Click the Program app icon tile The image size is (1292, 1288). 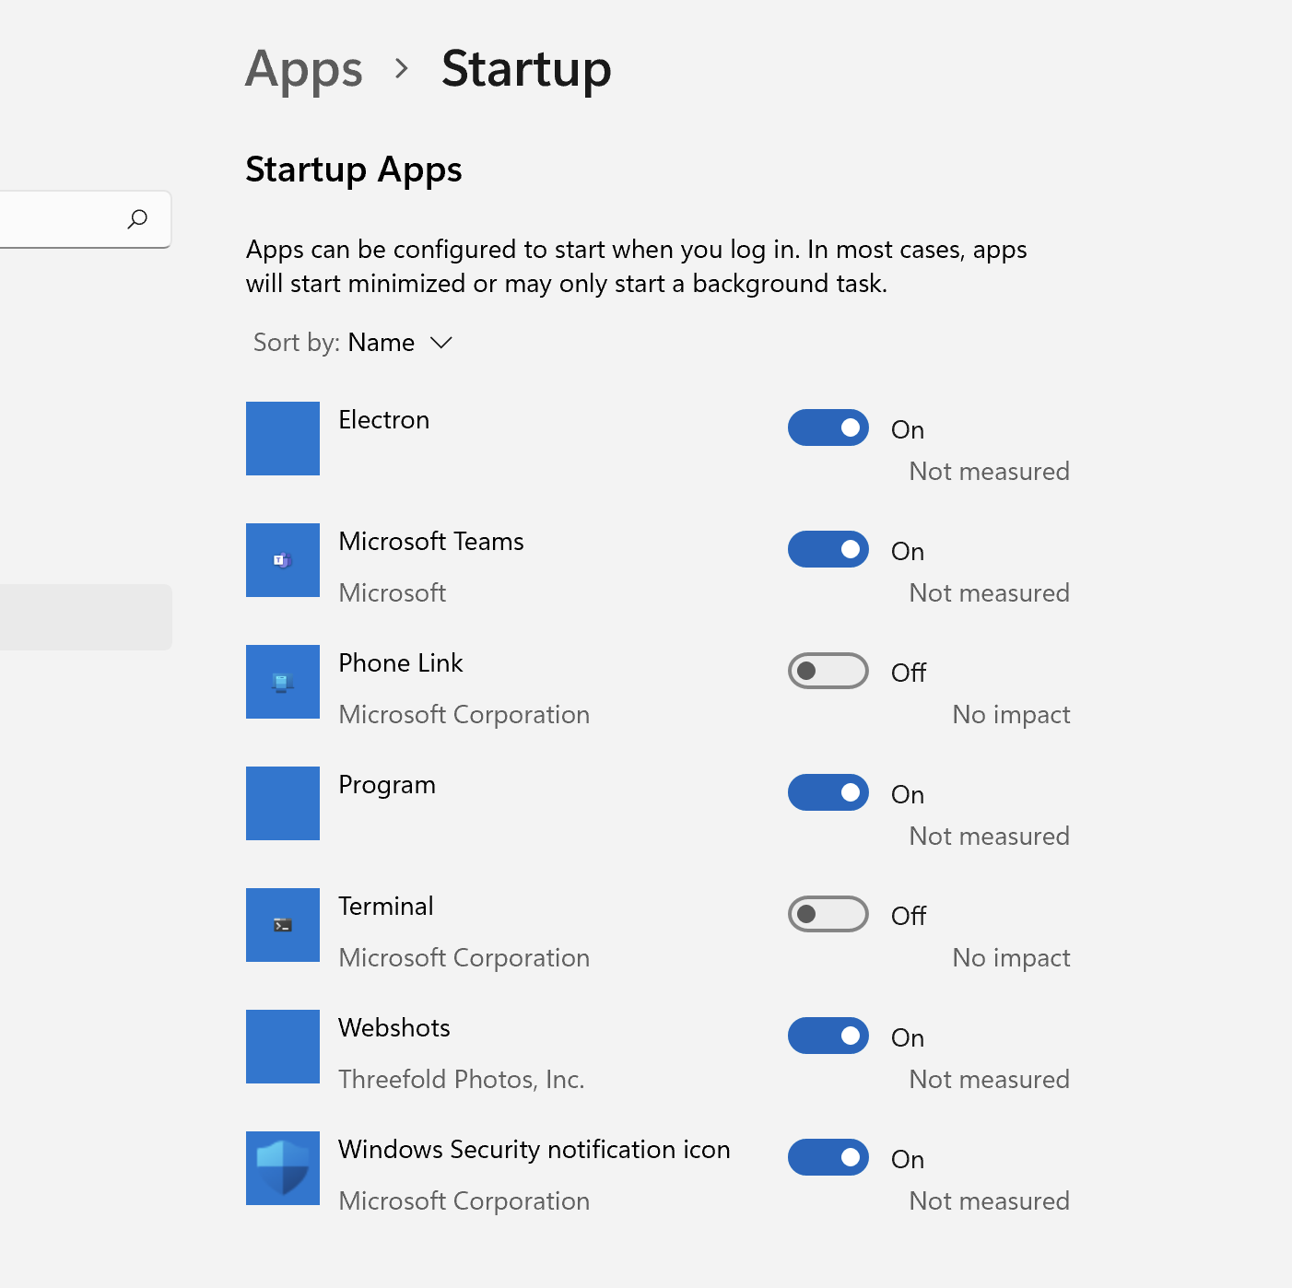point(283,803)
